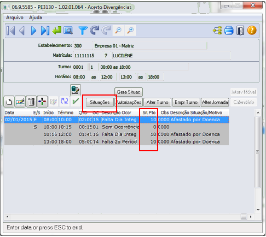Click the Autorizações button
This screenshot has height=237, width=266.
pos(129,102)
